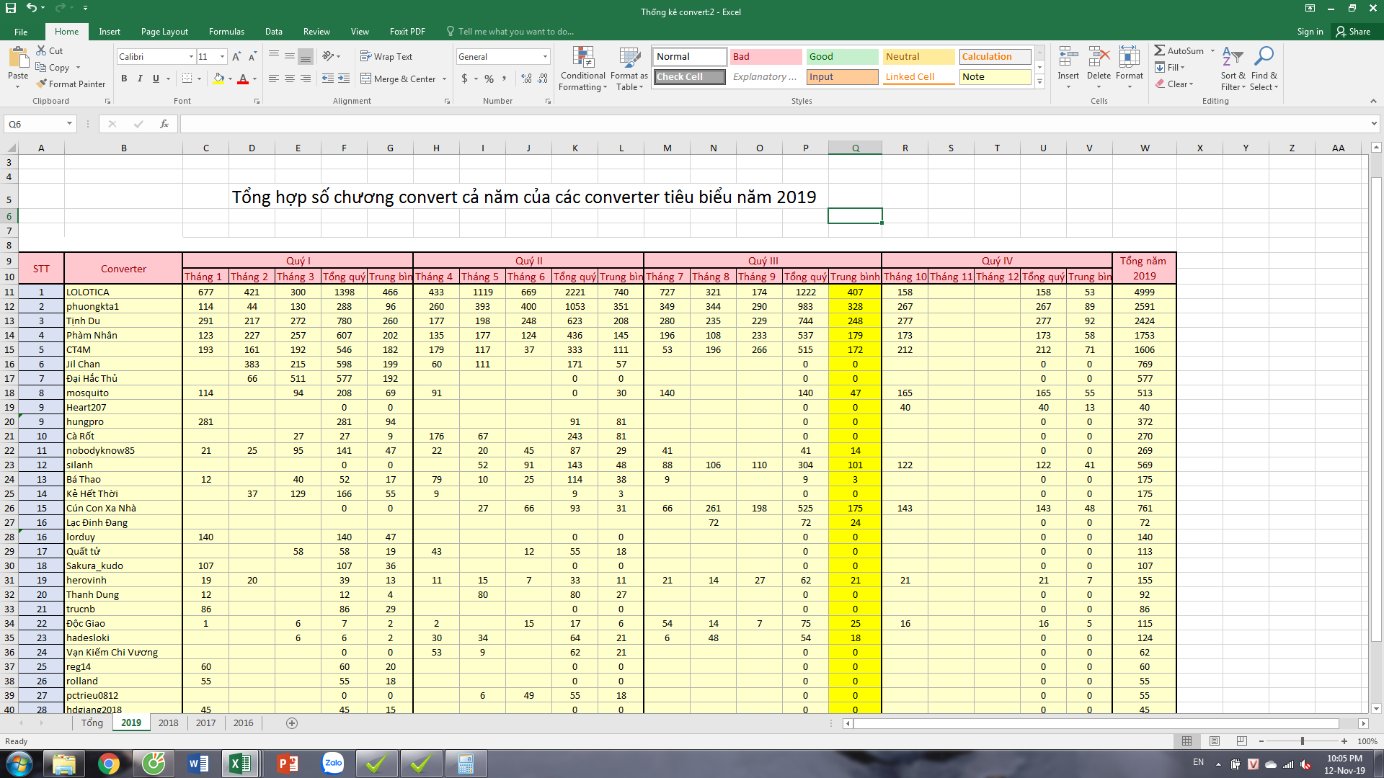The image size is (1384, 778).
Task: Click the Percent Style icon
Action: [x=489, y=79]
